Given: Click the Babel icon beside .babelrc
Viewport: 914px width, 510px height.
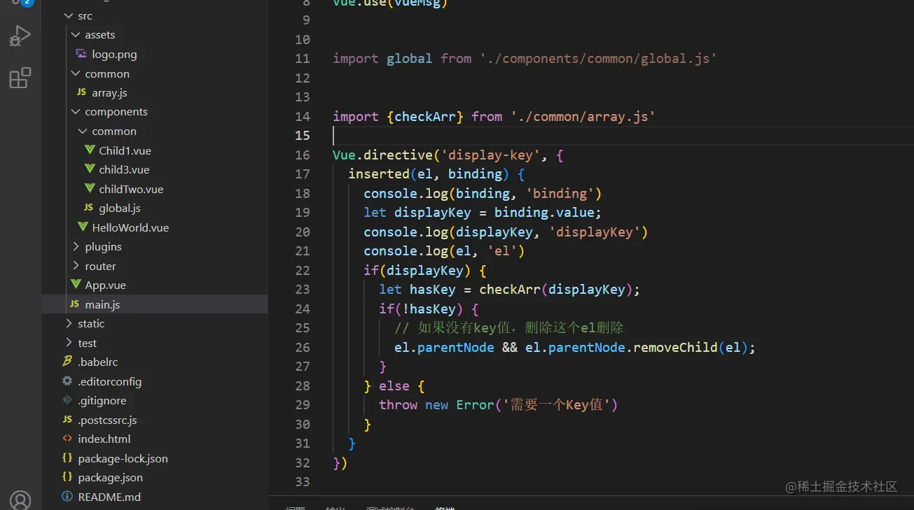Looking at the screenshot, I should pyautogui.click(x=67, y=362).
